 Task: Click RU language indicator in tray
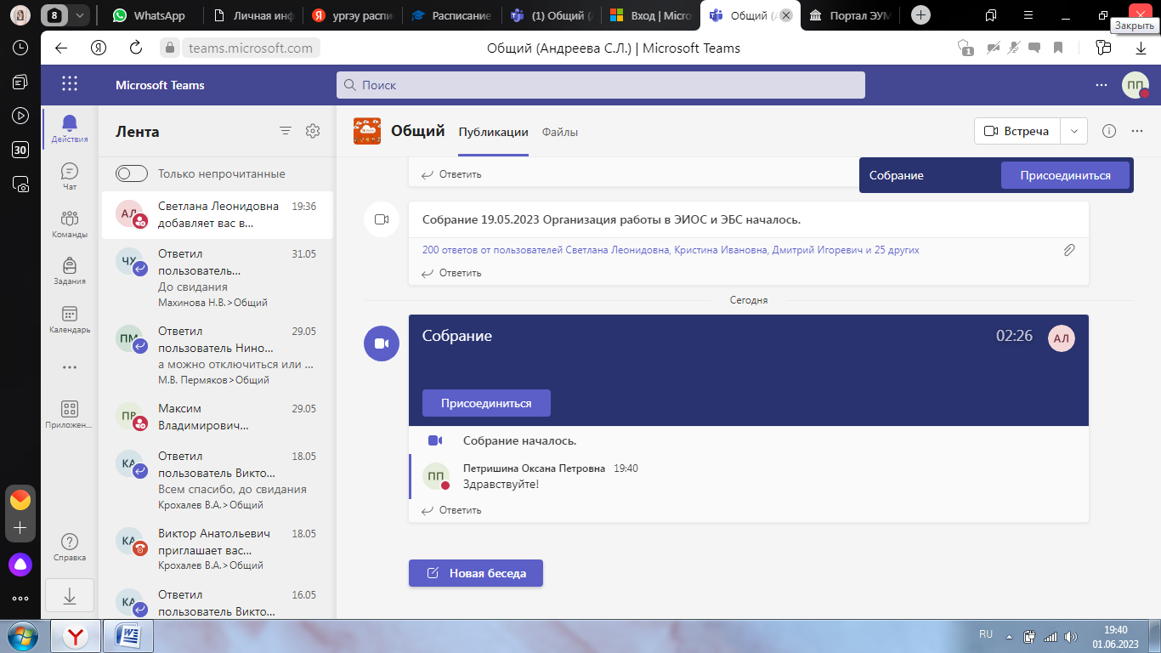point(986,635)
